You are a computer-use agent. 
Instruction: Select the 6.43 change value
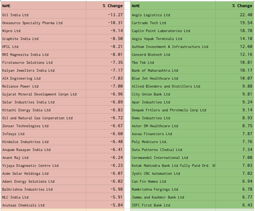pyautogui.click(x=235, y=205)
